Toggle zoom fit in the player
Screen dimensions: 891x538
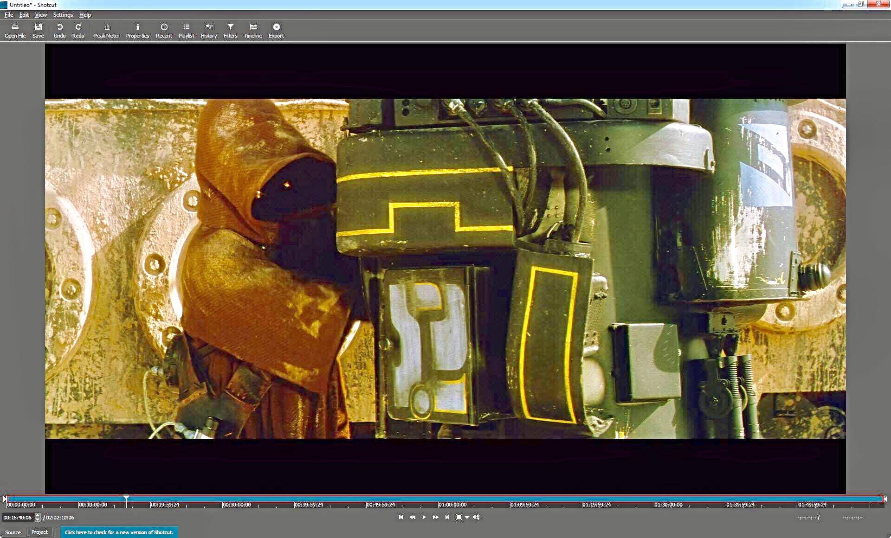(x=458, y=517)
